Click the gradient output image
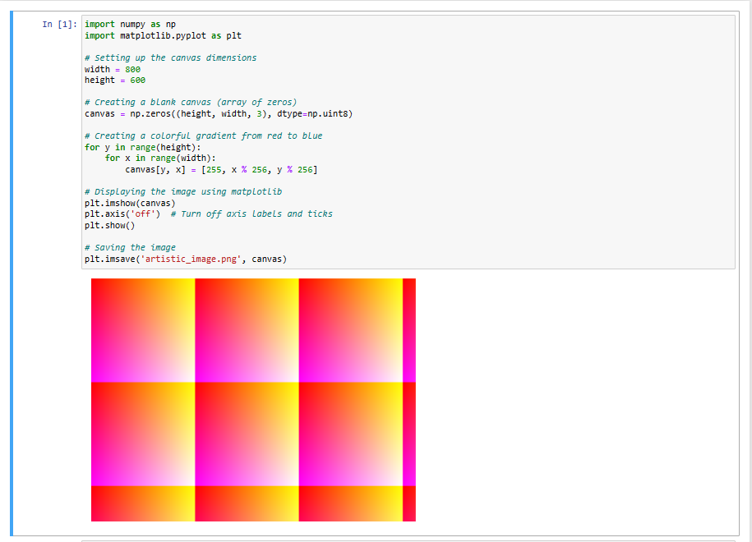This screenshot has height=542, width=752. tap(252, 400)
